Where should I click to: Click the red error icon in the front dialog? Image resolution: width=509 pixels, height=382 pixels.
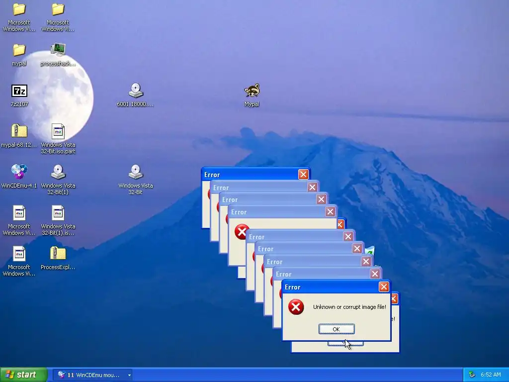pos(296,307)
